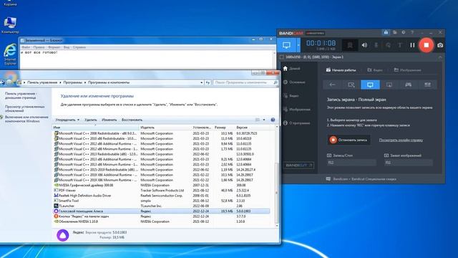Open Основные section in Bandicam sidebar
458x258 pixels.
[x=294, y=82]
